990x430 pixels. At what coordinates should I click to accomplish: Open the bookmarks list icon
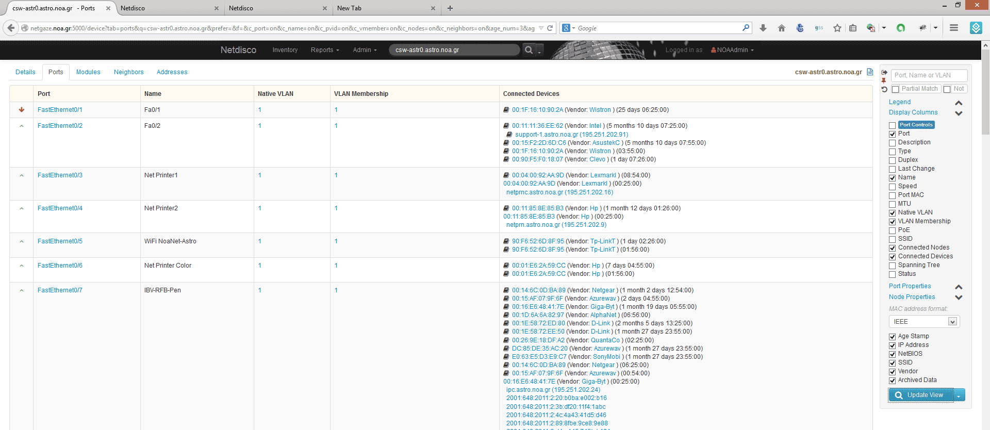point(853,28)
